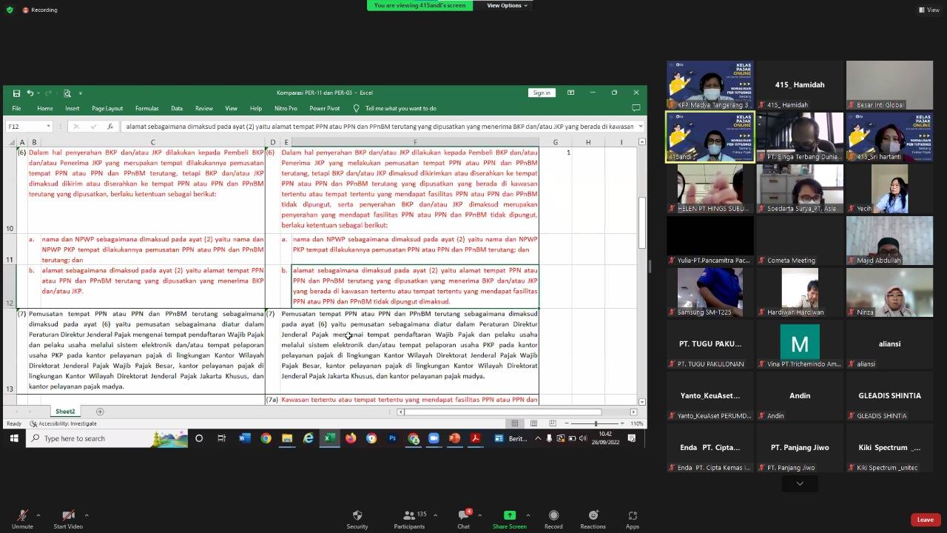Start Video in Zoom toolbar
Screen dimensions: 947x533
click(x=68, y=519)
